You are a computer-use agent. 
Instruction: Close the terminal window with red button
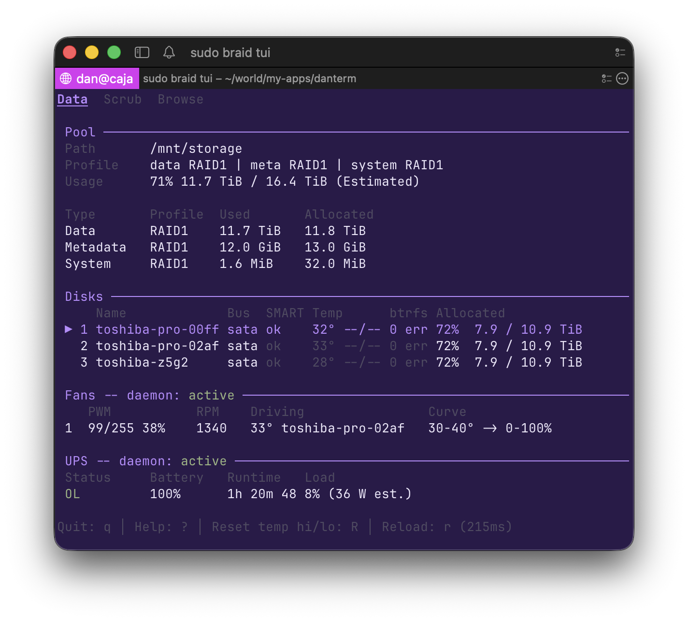click(x=70, y=52)
